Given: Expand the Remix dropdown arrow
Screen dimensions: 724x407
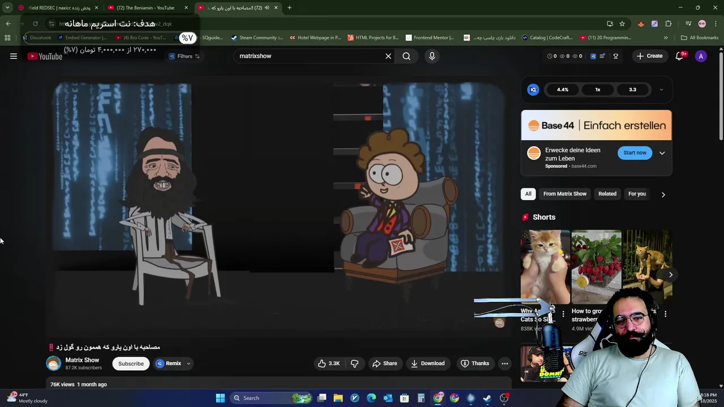Looking at the screenshot, I should (188, 363).
